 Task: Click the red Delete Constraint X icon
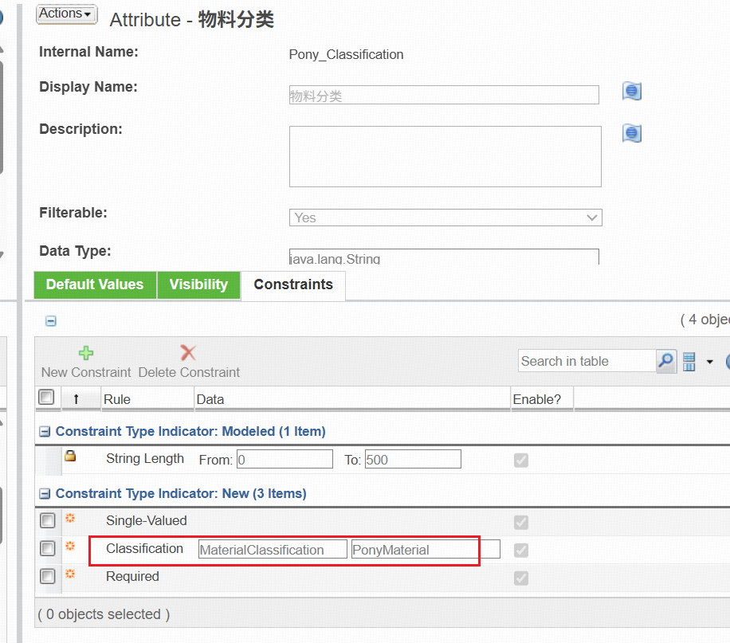(x=188, y=351)
